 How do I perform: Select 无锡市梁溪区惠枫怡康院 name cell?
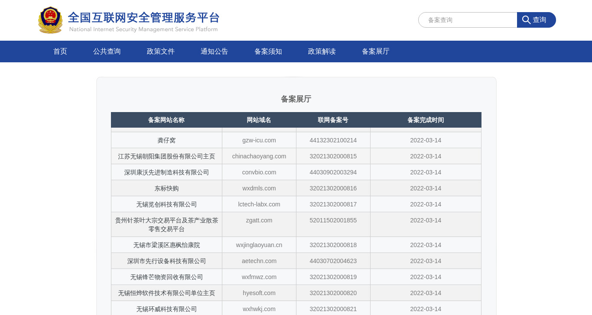click(166, 245)
